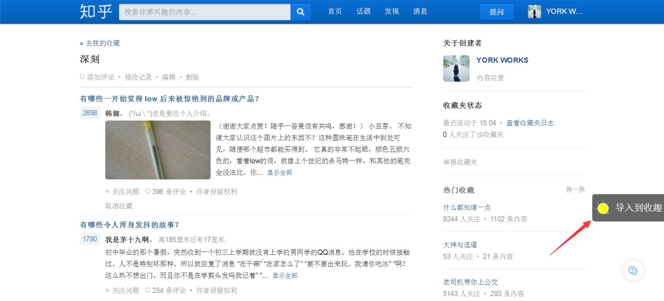
Task: Open the YORK W... user avatar in header
Action: (x=534, y=12)
